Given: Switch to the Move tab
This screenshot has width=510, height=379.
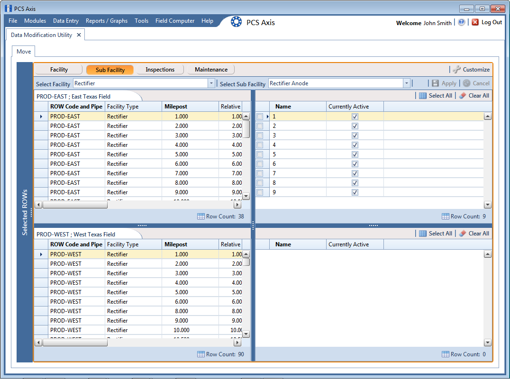Looking at the screenshot, I should [24, 51].
